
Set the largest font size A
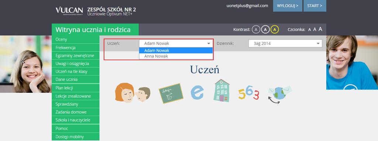(320, 29)
